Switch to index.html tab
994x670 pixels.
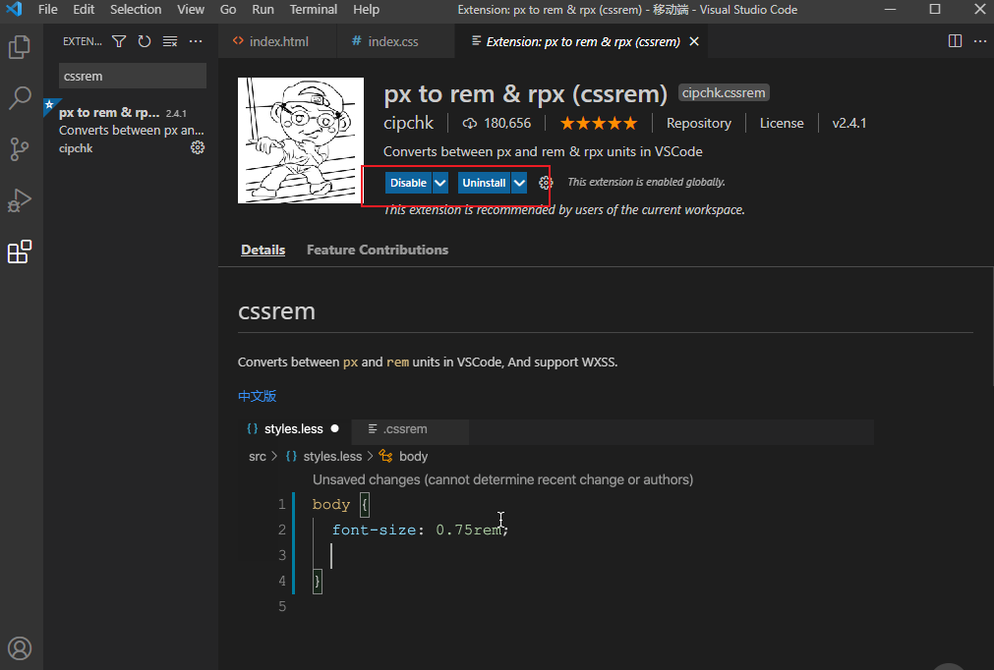click(277, 41)
